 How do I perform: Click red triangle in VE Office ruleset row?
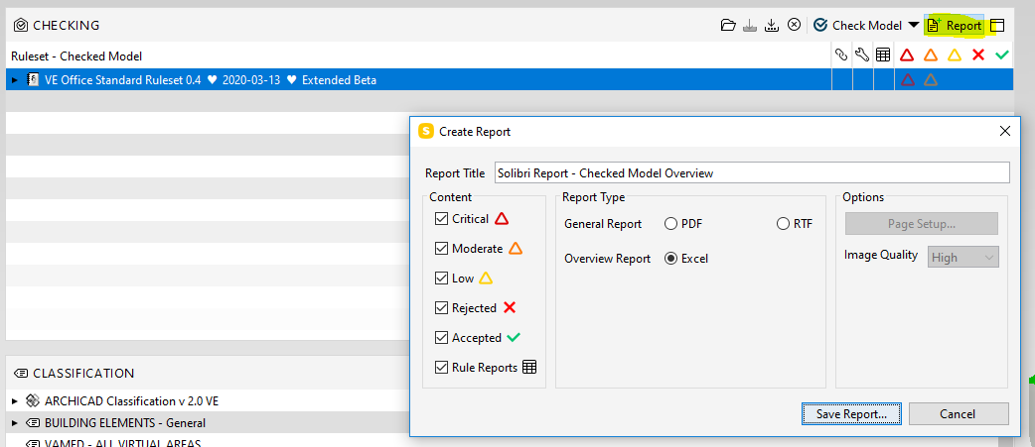pyautogui.click(x=908, y=80)
